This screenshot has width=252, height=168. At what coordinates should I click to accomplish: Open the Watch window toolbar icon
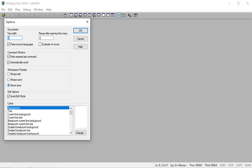(76, 15)
